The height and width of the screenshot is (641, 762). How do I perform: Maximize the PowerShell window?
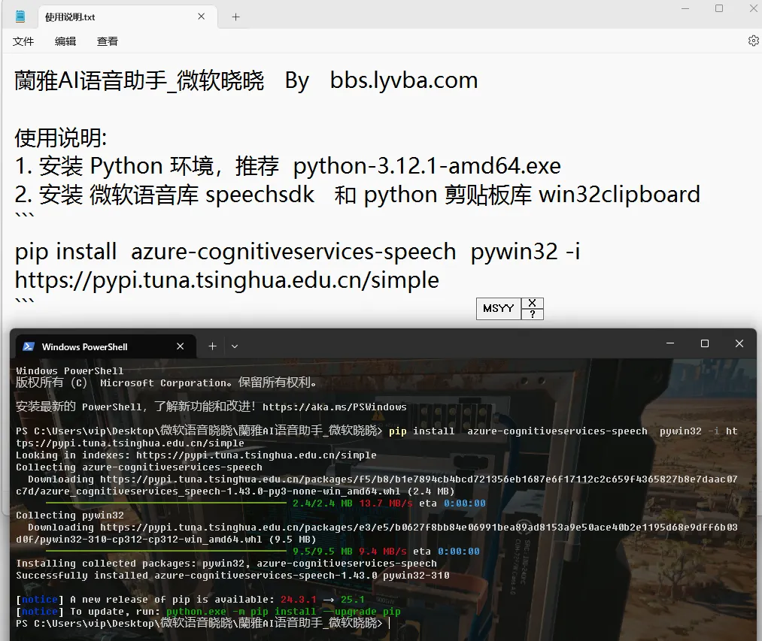[x=705, y=343]
